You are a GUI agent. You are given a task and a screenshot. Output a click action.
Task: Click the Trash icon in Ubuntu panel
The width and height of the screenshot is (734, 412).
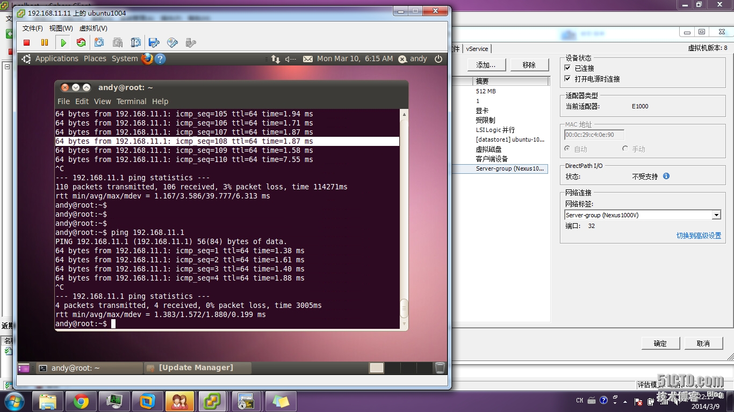pos(440,368)
